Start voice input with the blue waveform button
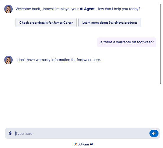 154,133
